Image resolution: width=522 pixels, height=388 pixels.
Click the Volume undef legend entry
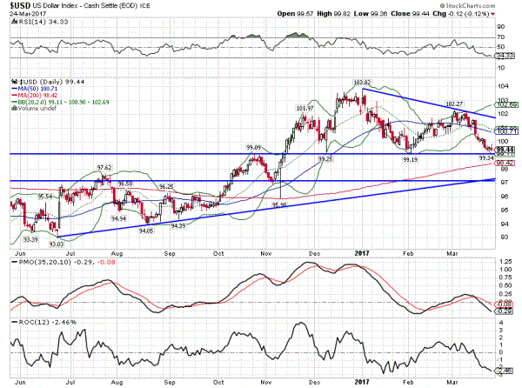tap(34, 109)
